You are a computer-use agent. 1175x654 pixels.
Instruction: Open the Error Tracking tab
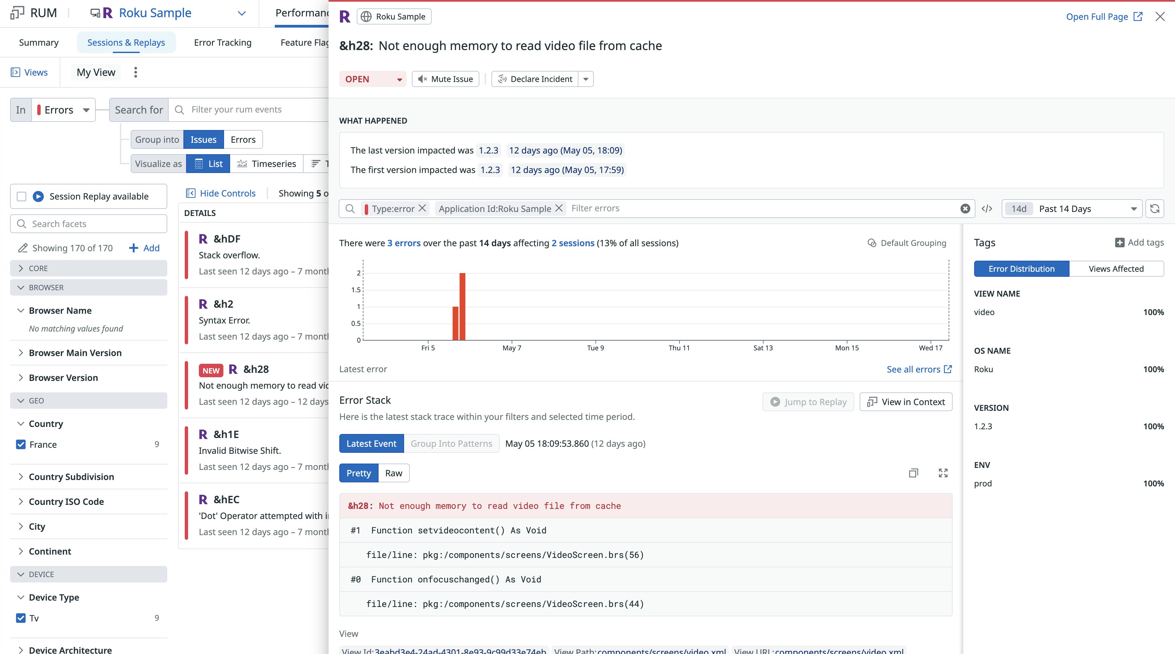[x=223, y=42]
